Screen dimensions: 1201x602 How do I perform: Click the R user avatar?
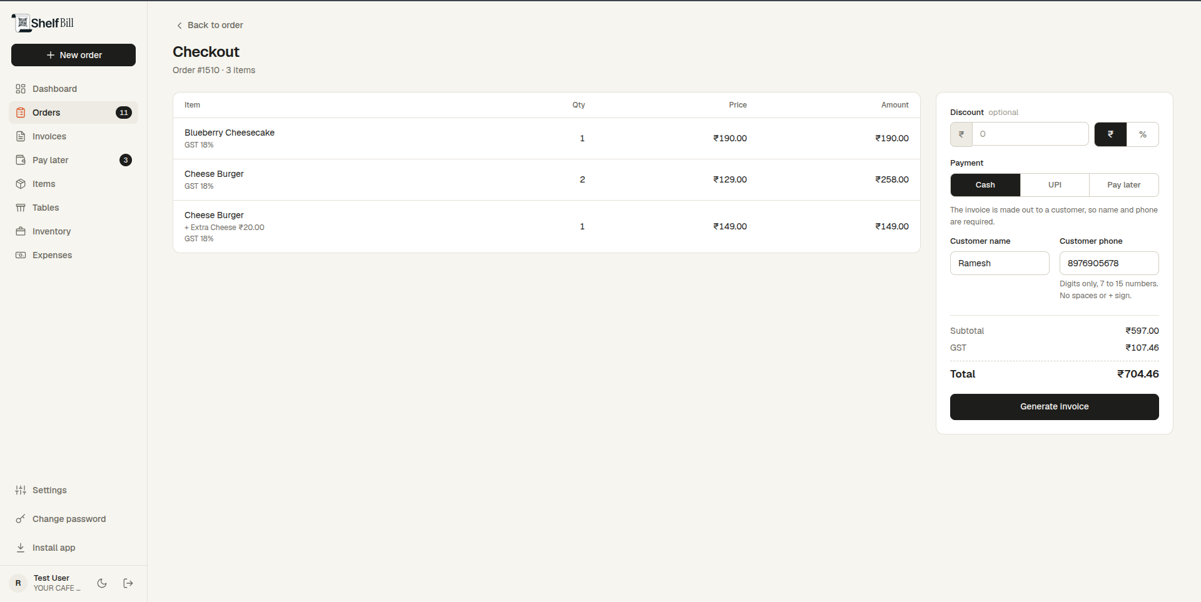tap(18, 583)
